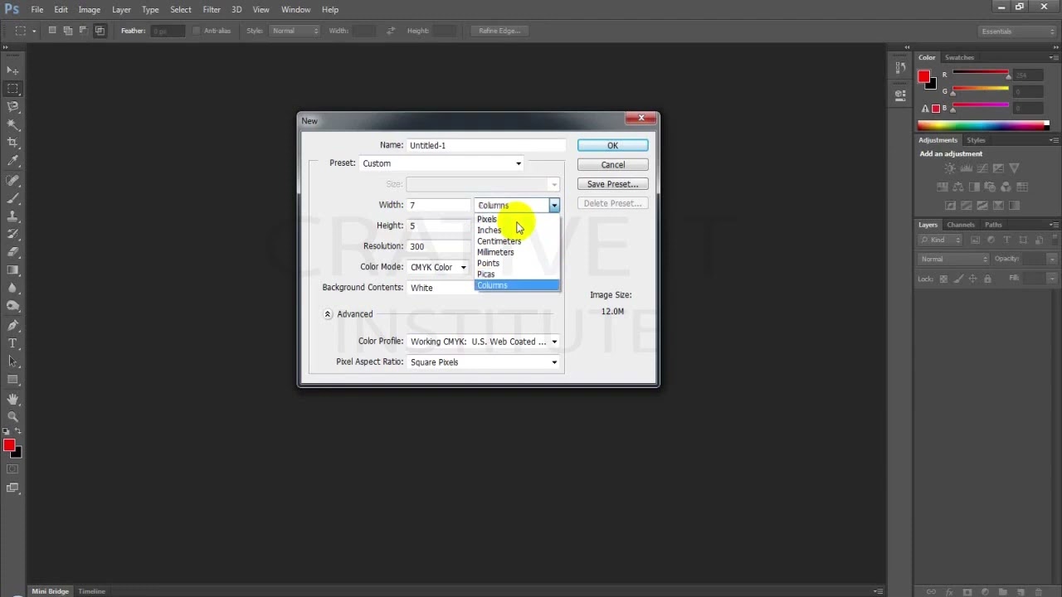Image resolution: width=1062 pixels, height=597 pixels.
Task: Click OK in the New dialog
Action: click(612, 145)
